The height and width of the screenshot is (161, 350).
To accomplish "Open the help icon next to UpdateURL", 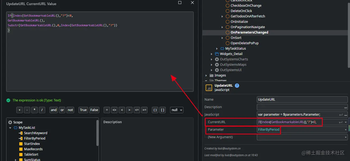I will coord(237,86).
